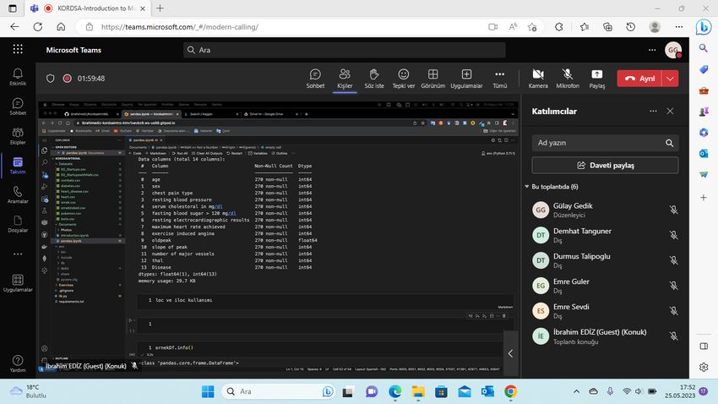Open the Teams app launcher grid
The height and width of the screenshot is (404, 718).
pyautogui.click(x=18, y=49)
